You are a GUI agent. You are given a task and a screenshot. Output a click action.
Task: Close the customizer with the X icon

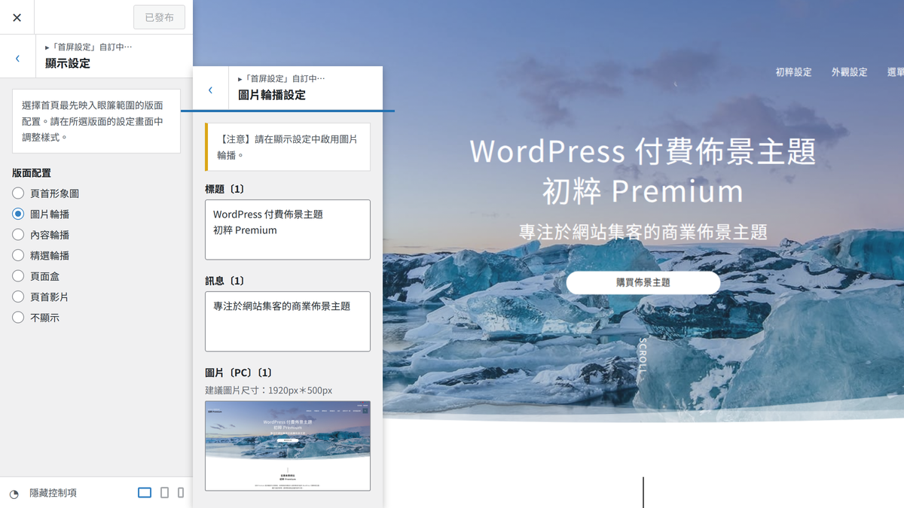click(17, 17)
